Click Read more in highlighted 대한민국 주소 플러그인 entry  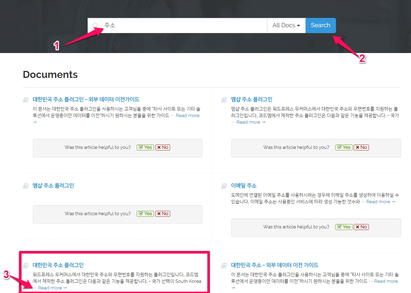52,288
